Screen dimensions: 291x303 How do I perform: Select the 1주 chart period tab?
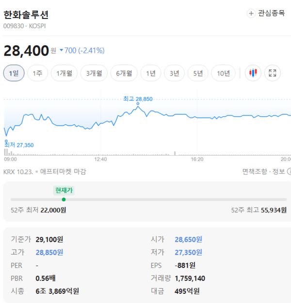pyautogui.click(x=37, y=73)
